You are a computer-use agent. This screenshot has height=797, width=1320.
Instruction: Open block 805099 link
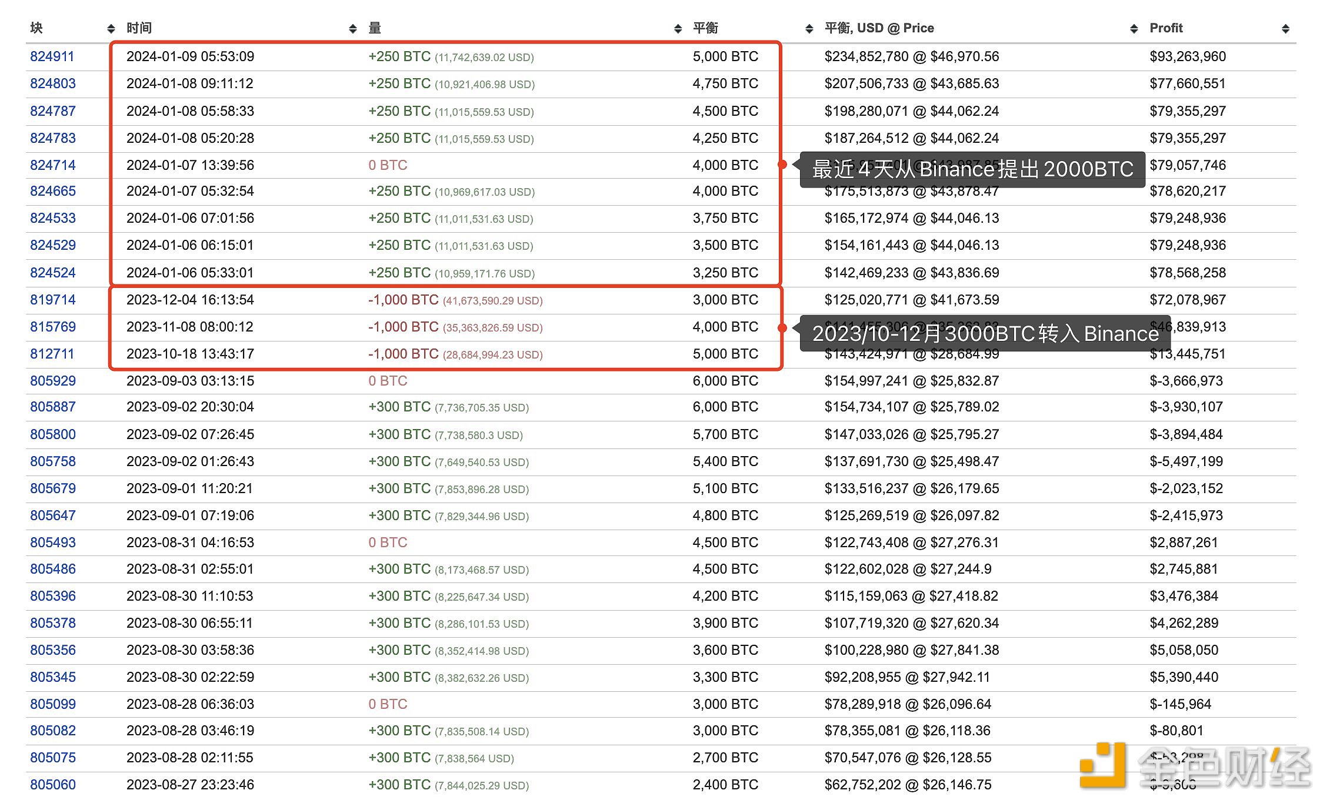point(53,704)
